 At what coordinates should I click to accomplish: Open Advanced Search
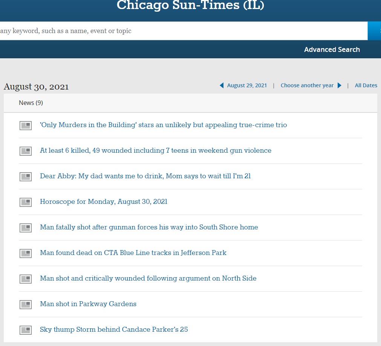coord(332,50)
